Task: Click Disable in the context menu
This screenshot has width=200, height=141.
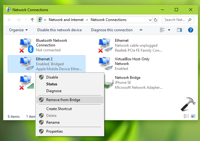Action: [52, 77]
